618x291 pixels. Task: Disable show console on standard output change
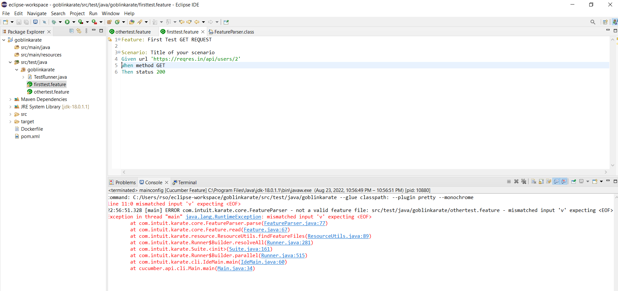556,182
